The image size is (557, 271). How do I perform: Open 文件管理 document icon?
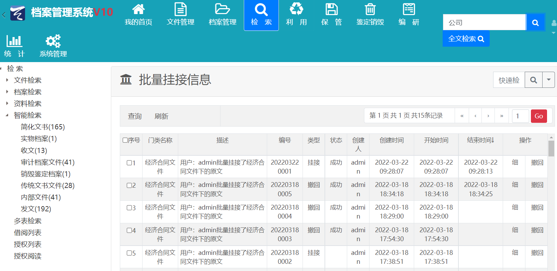[x=180, y=10]
